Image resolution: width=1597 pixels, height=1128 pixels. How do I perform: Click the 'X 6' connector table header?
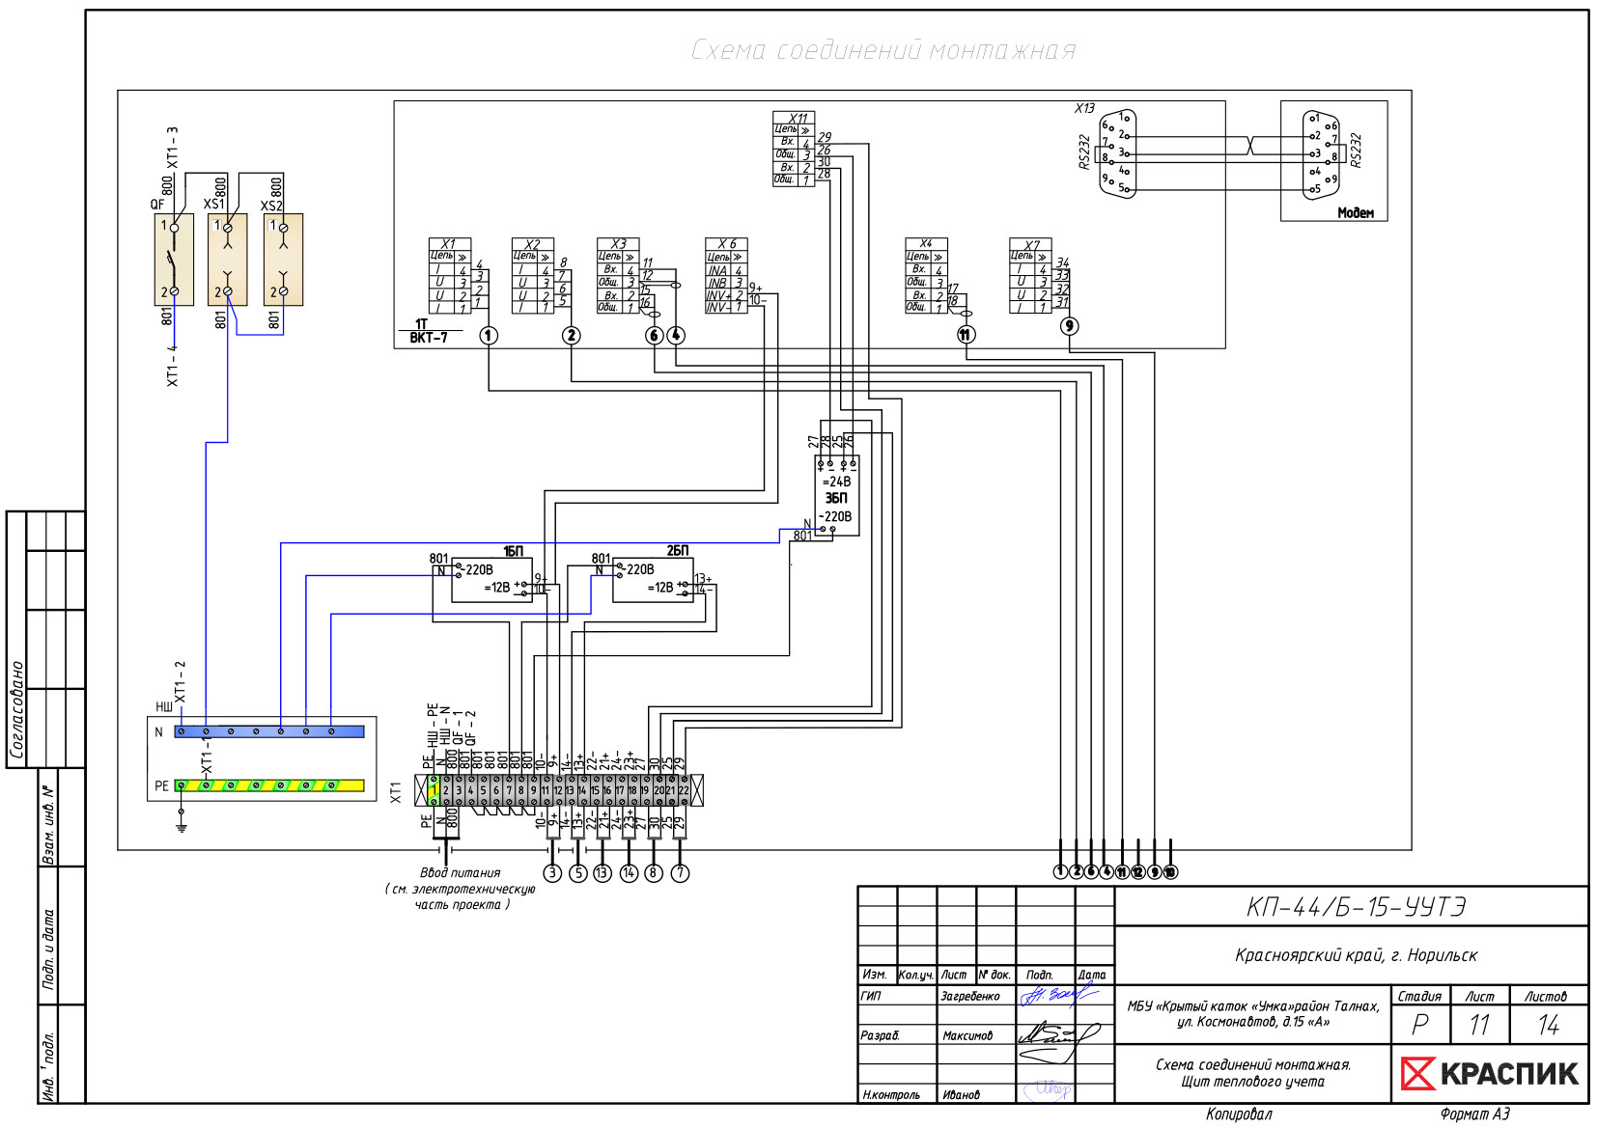(726, 244)
